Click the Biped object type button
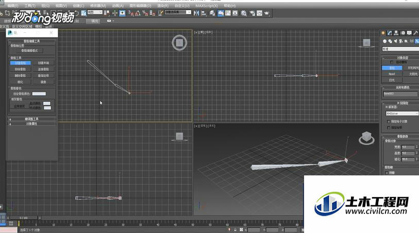Viewport: 419px width, 233px height. [392, 74]
